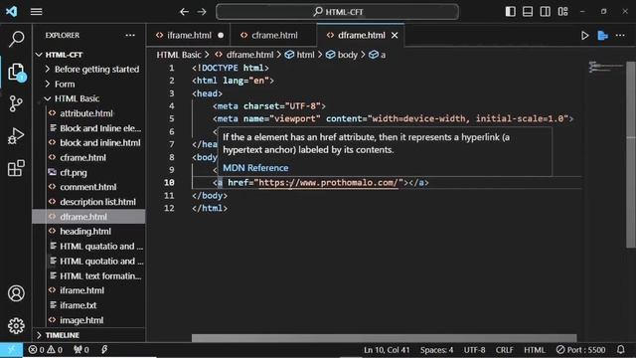
Task: Open the Search view in activity bar
Action: pyautogui.click(x=16, y=39)
